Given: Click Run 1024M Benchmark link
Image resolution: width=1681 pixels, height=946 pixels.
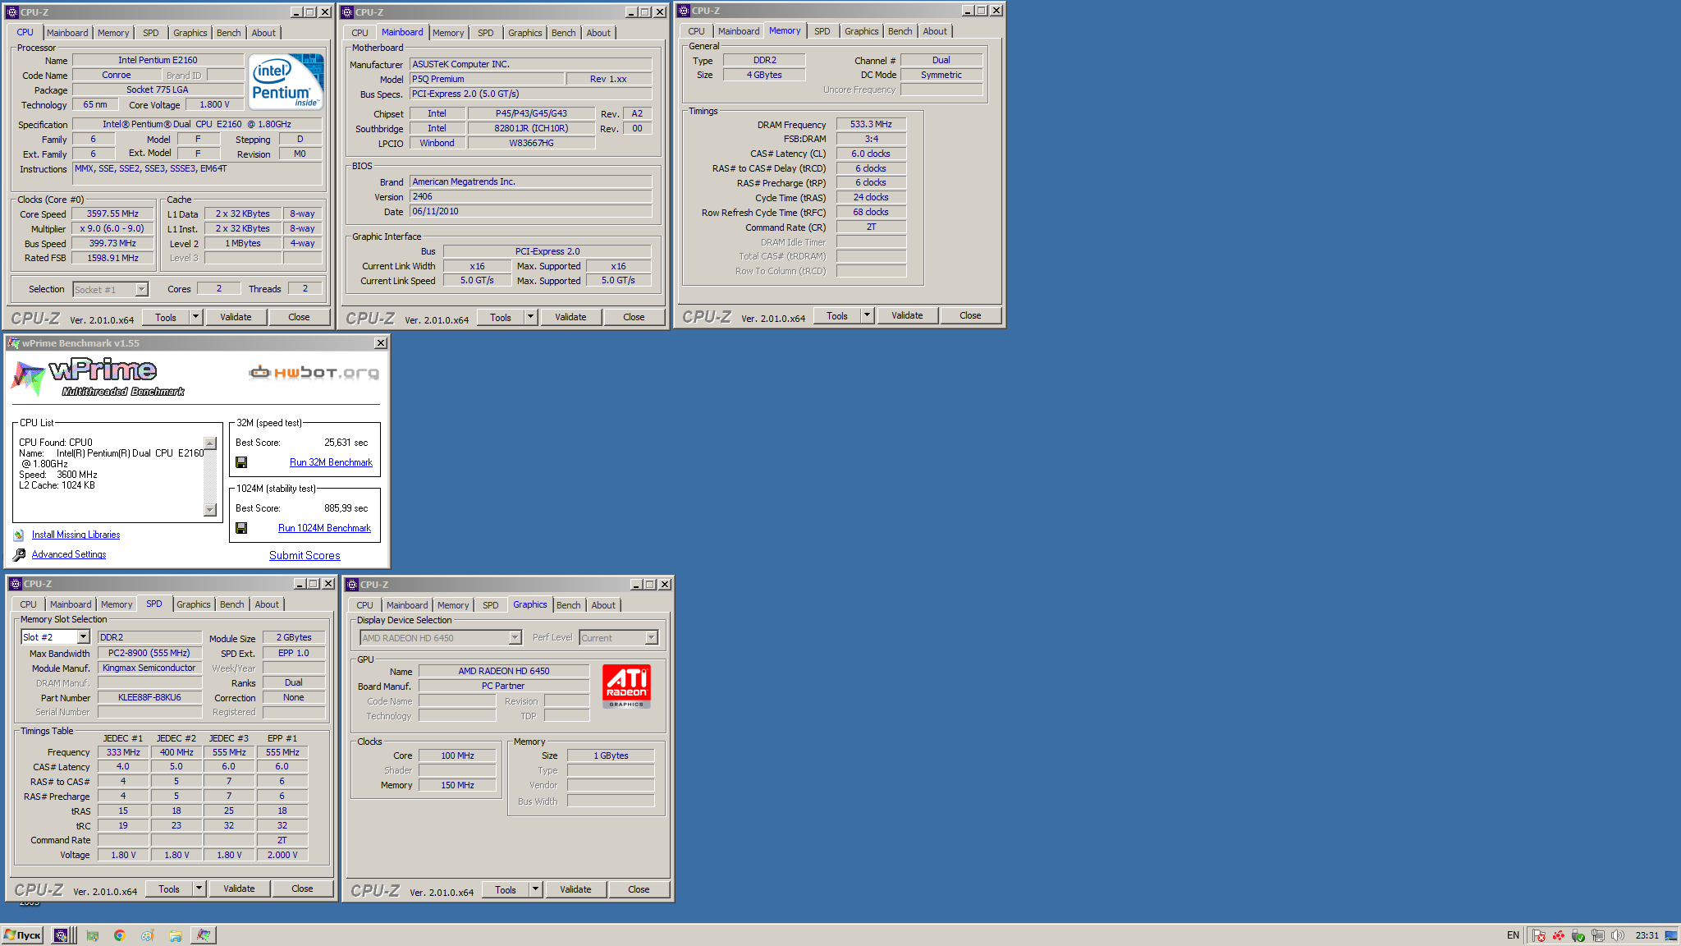Looking at the screenshot, I should click(324, 528).
